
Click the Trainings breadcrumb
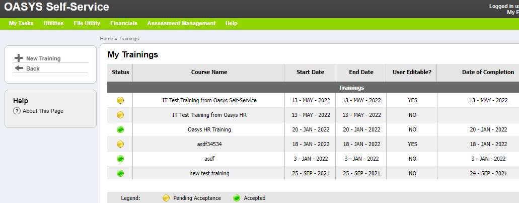[129, 39]
